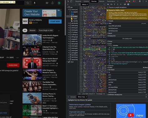Viewport: 148px width, 118px height.
Task: Open Inside World's Biggest Tech Employer thumbnail
Action: 32,40
